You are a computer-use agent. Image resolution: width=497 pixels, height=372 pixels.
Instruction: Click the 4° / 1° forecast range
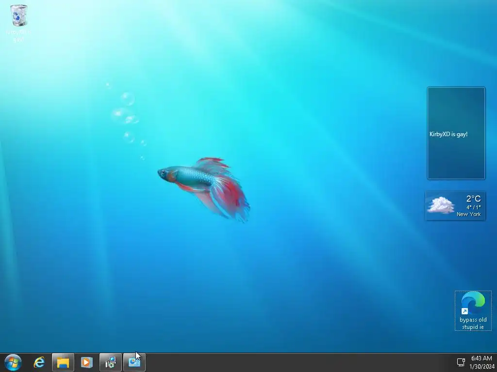pos(473,207)
